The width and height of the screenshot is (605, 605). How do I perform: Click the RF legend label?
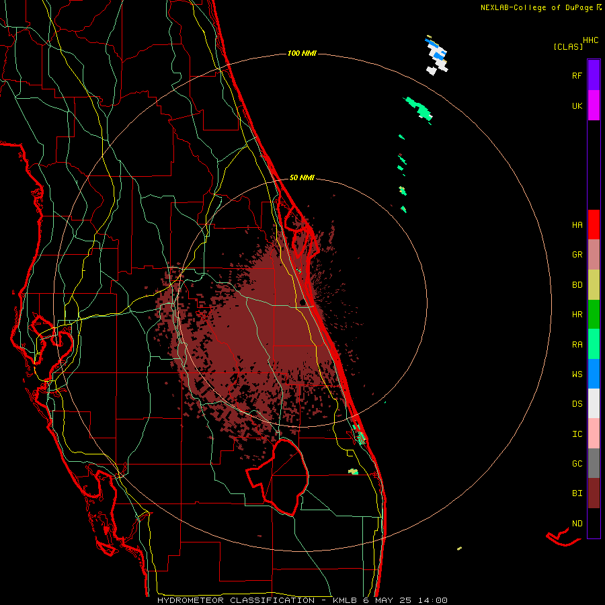pyautogui.click(x=577, y=75)
